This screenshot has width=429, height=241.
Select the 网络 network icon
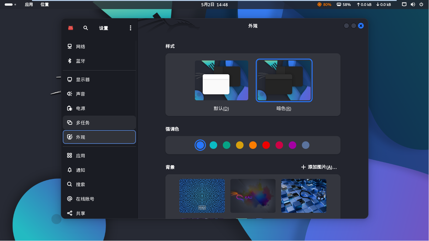[x=70, y=46]
